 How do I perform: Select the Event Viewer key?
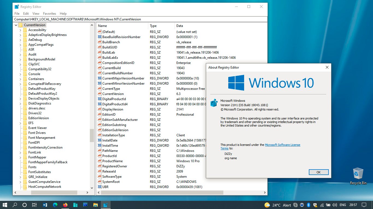coord(38,128)
